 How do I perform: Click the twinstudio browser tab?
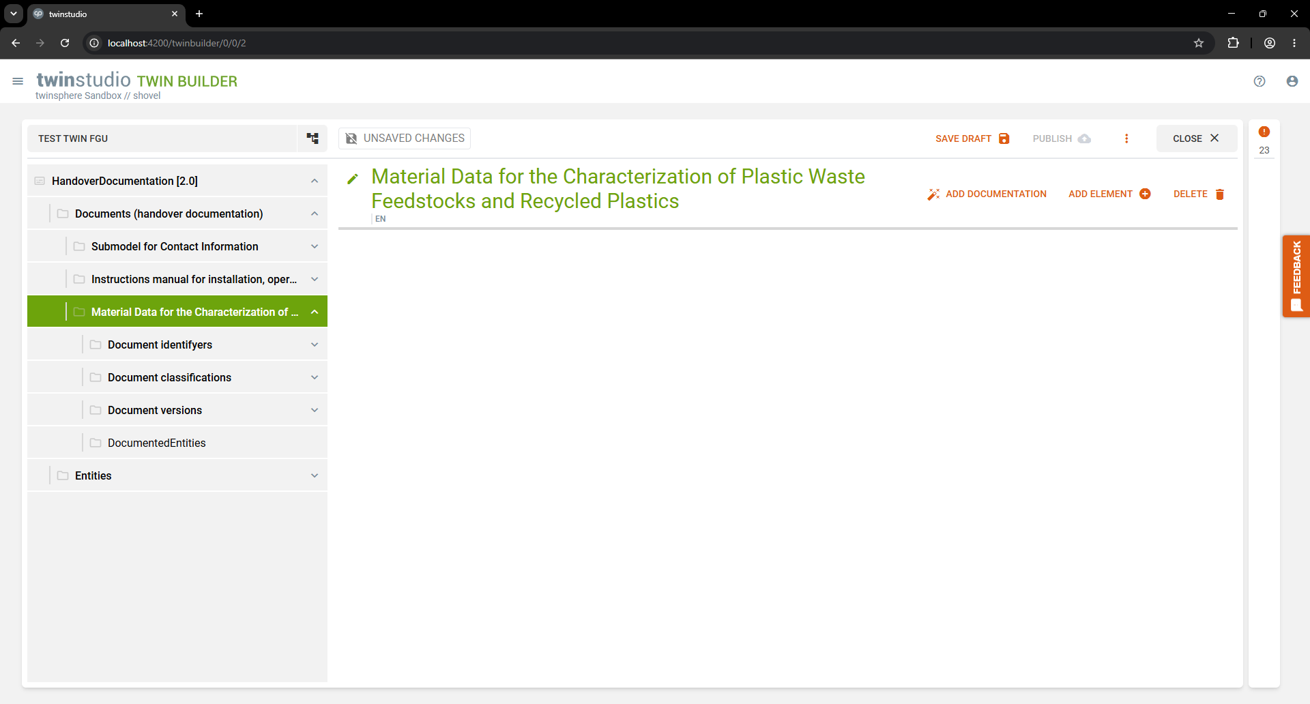[106, 14]
